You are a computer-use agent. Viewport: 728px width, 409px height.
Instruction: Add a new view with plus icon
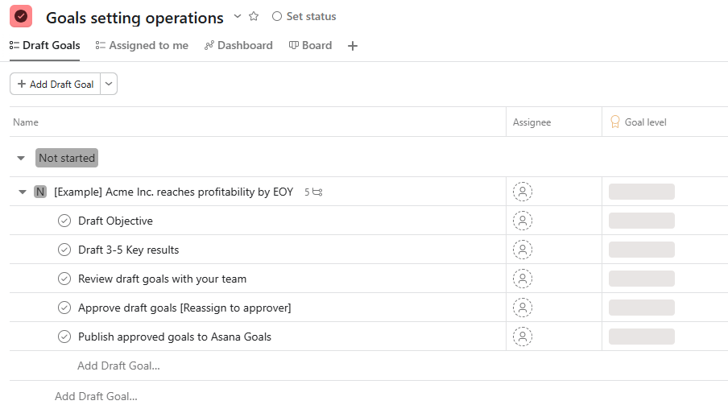click(353, 46)
